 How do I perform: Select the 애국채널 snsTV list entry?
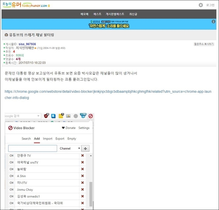(x=47, y=163)
